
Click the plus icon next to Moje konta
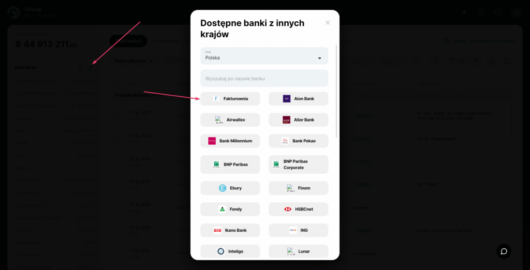click(x=80, y=67)
